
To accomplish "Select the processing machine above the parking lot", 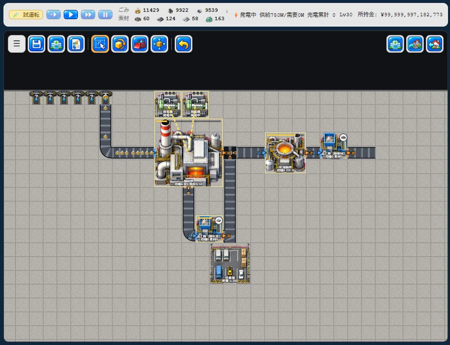I will point(209,229).
